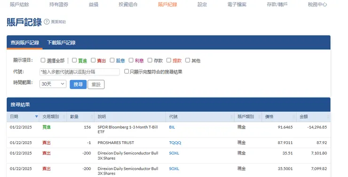Viewport: 348px width, 177px height.
Task: Switch to the 查詢帳戶記錄 tab
Action: point(24,42)
